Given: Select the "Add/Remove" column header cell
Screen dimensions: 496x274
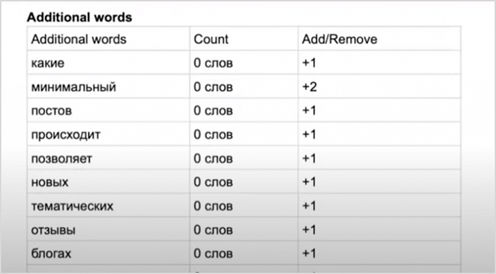Looking at the screenshot, I should (339, 39).
